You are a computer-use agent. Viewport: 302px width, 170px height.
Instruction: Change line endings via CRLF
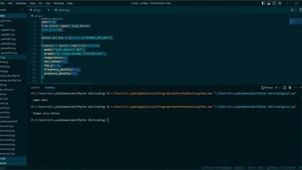point(260,168)
